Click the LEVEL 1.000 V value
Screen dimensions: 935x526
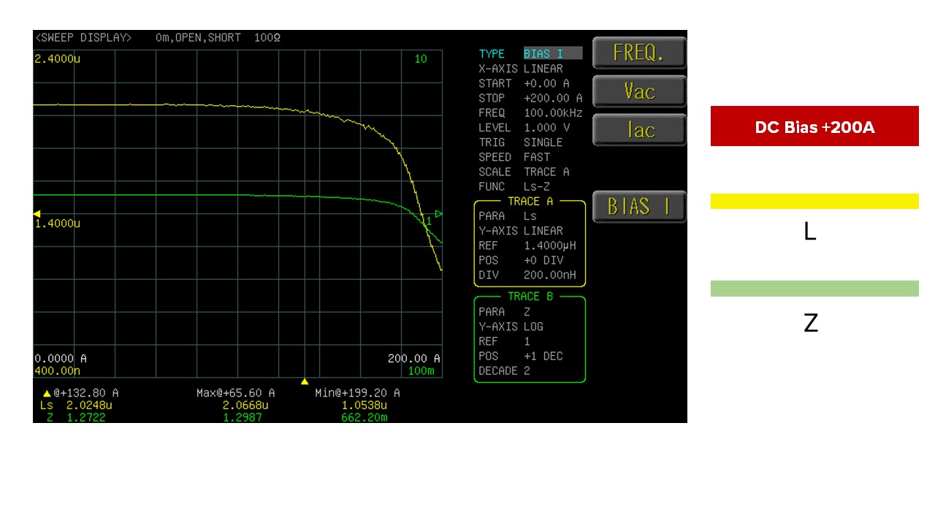[548, 128]
